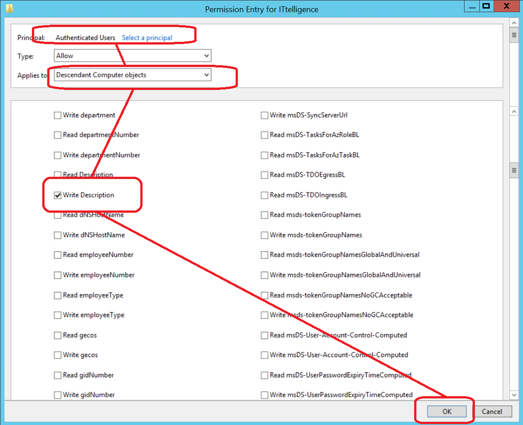Image resolution: width=523 pixels, height=425 pixels.
Task: Click the folder icon in title bar
Action: click(9, 9)
